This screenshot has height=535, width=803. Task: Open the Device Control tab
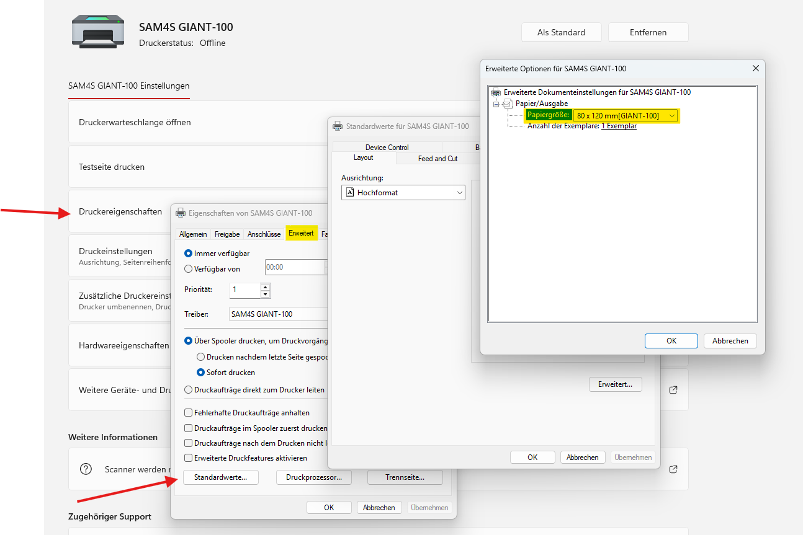pos(387,148)
